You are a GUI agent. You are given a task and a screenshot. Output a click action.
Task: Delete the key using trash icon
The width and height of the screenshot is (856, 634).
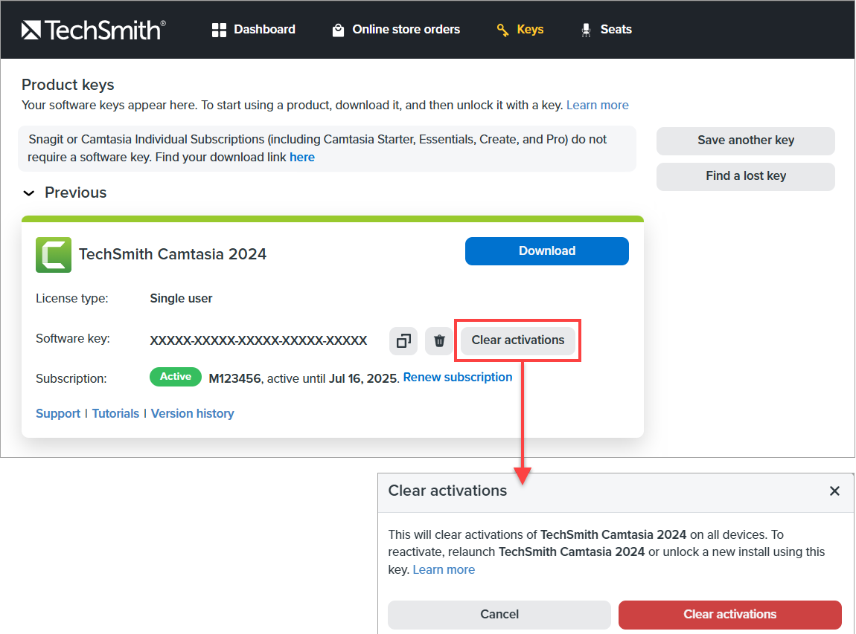coord(439,340)
